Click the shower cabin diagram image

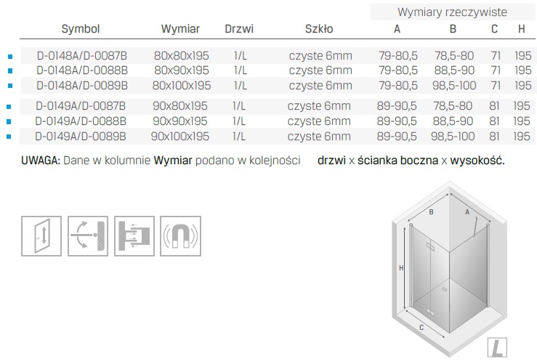[449, 269]
